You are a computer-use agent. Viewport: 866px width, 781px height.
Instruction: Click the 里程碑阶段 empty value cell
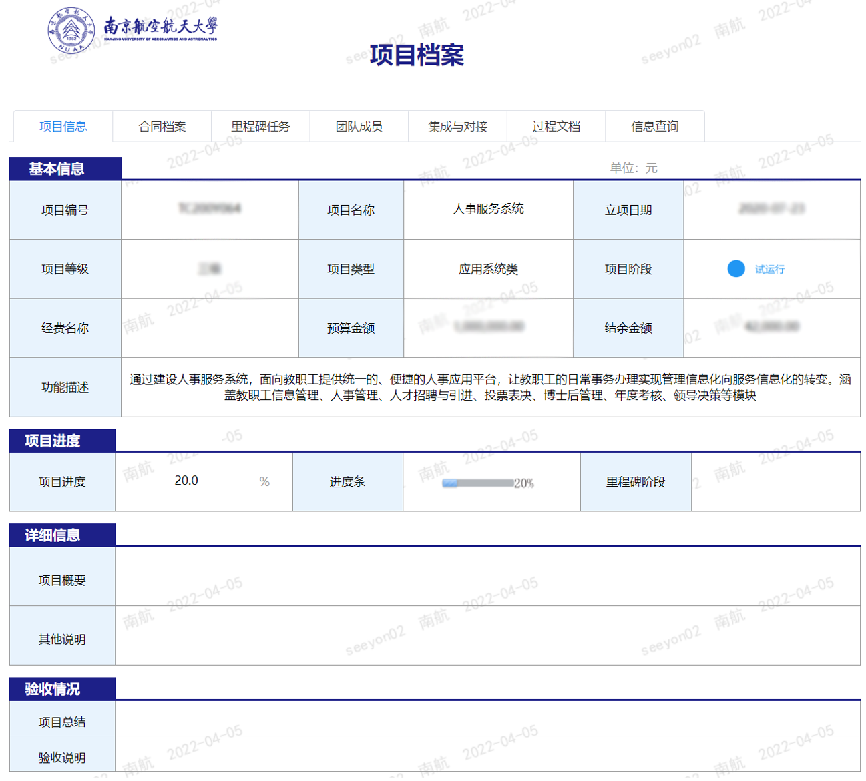[776, 481]
